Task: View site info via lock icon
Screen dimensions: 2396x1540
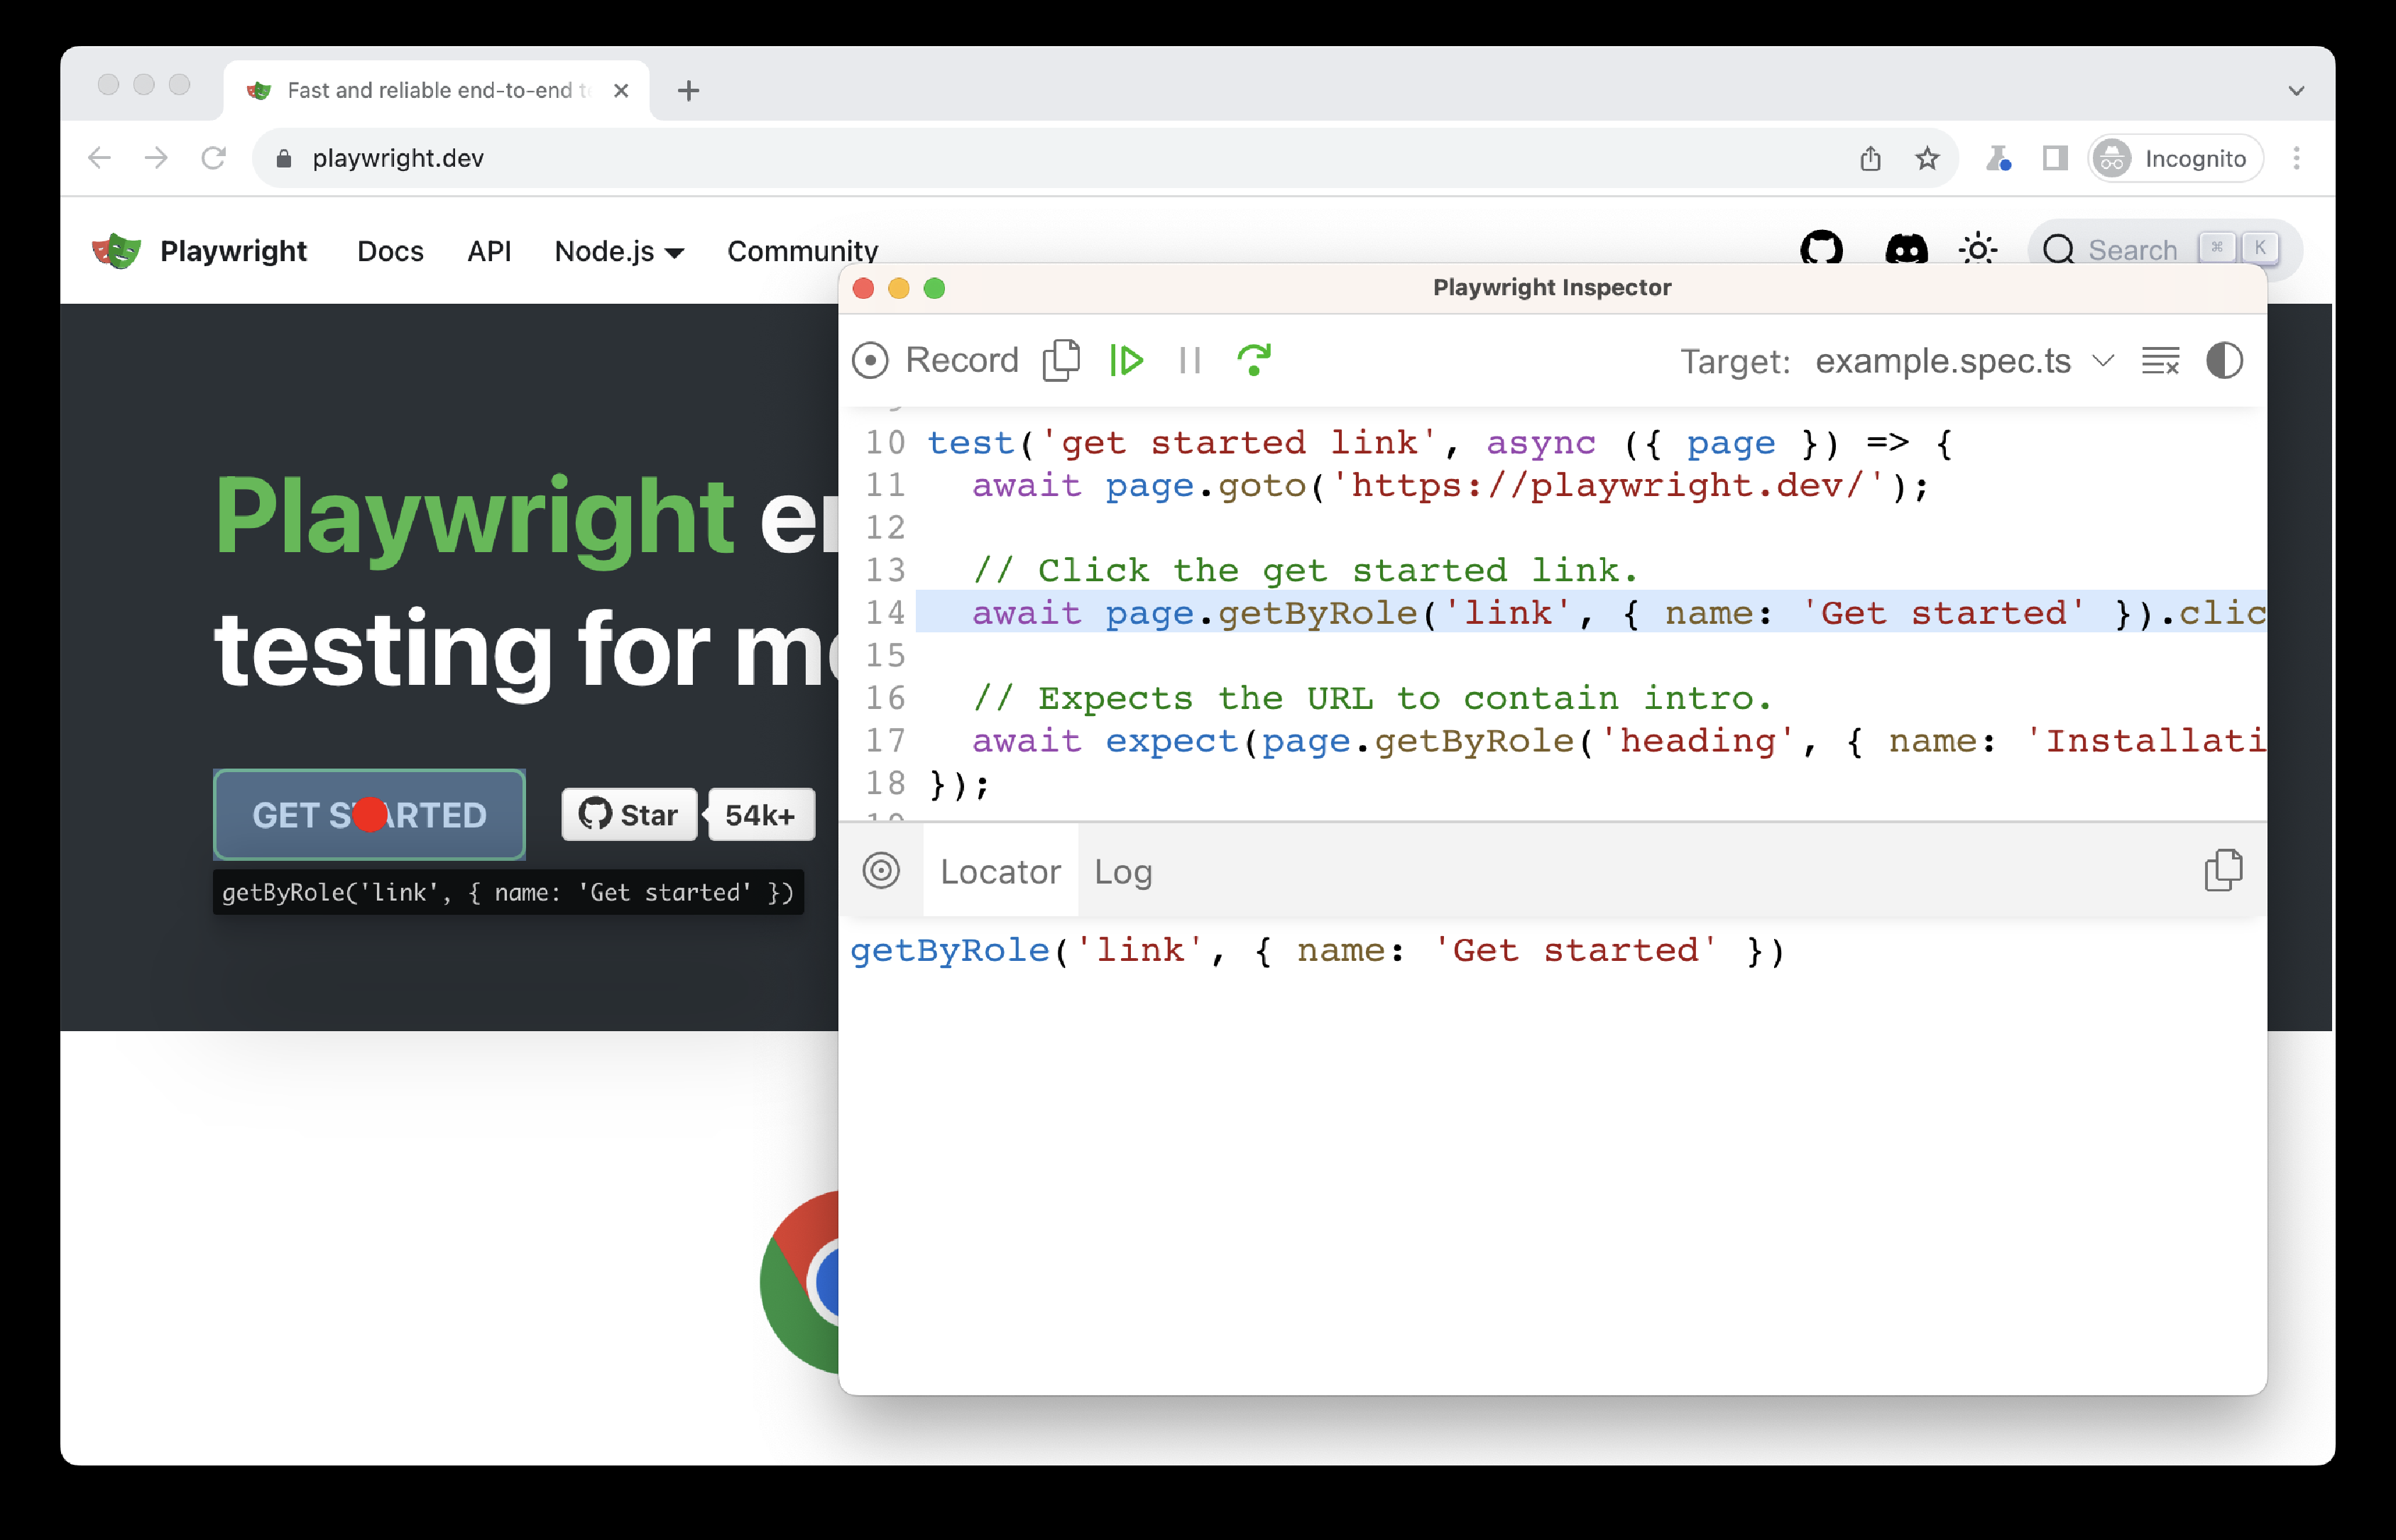Action: 283,158
